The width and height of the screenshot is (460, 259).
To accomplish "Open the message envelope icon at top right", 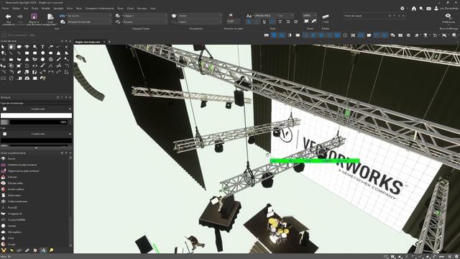I will coord(428,9).
